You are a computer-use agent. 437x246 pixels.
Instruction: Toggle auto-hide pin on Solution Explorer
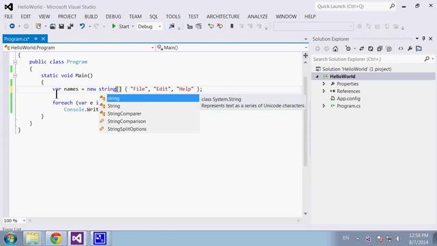point(423,39)
